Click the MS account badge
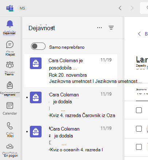This screenshot has width=148, height=160. tap(22, 8)
